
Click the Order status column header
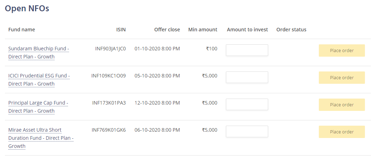(x=291, y=30)
